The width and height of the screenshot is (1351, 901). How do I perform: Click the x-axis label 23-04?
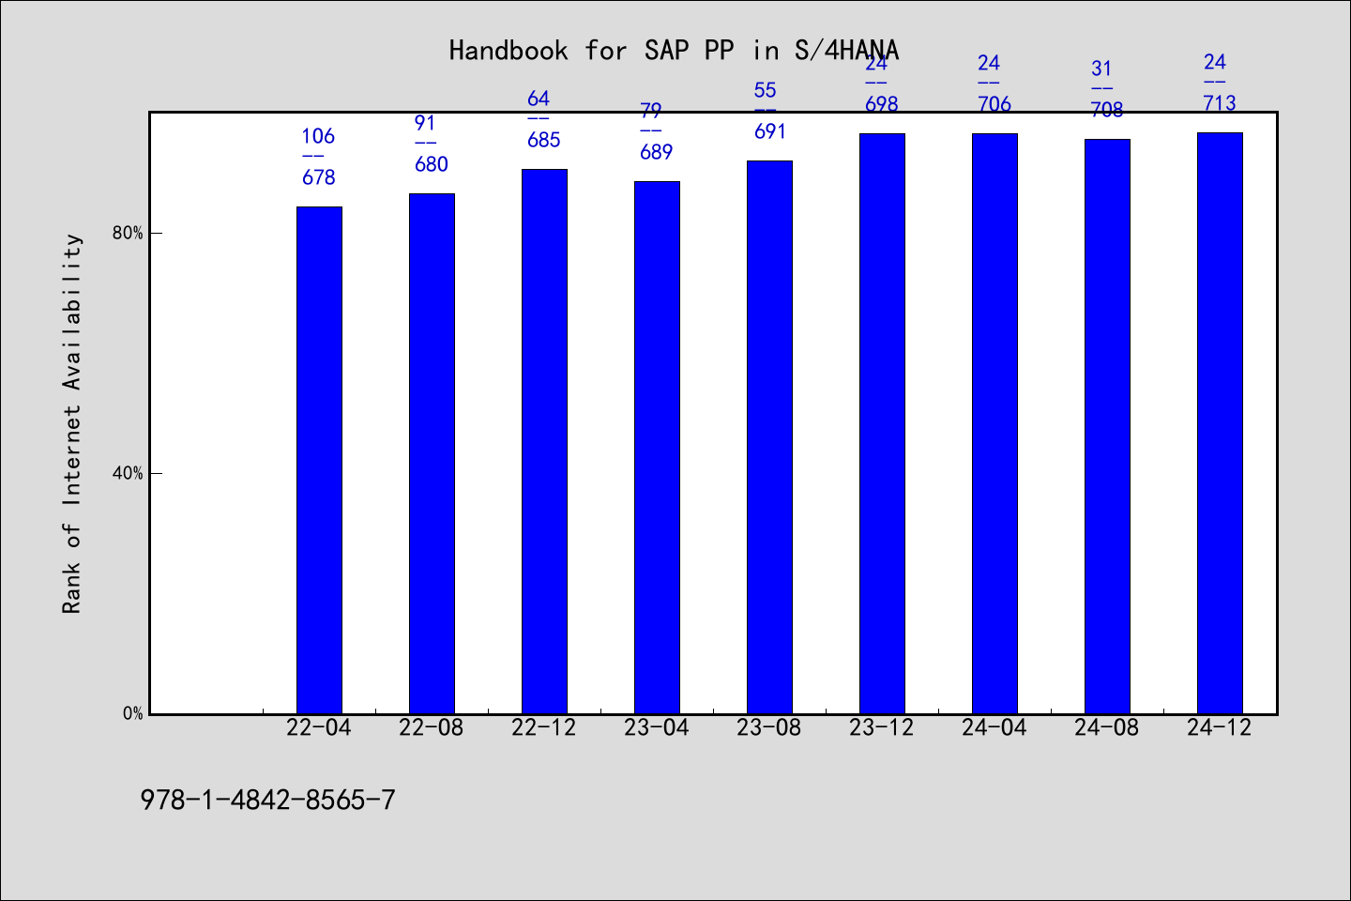[x=657, y=728]
